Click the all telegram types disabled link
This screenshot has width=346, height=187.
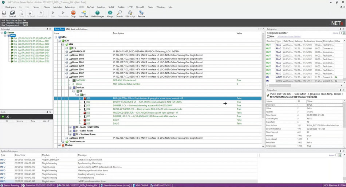coord(289,37)
